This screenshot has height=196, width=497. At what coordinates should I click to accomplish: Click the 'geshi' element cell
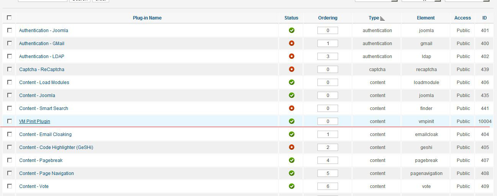pyautogui.click(x=426, y=147)
